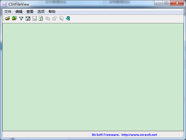Open the 选项 menu
The image size is (186, 140).
[41, 12]
